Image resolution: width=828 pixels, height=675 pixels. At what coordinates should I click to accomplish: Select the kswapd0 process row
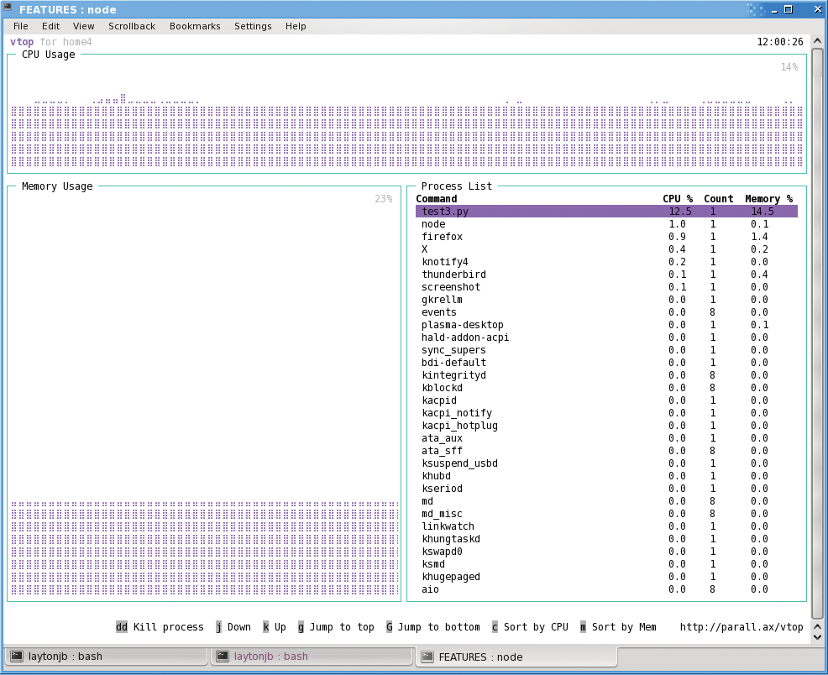606,552
